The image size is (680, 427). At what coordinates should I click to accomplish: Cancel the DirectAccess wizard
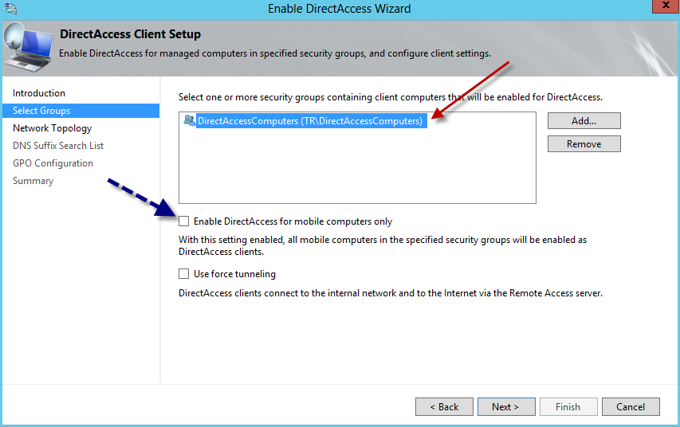pos(630,407)
